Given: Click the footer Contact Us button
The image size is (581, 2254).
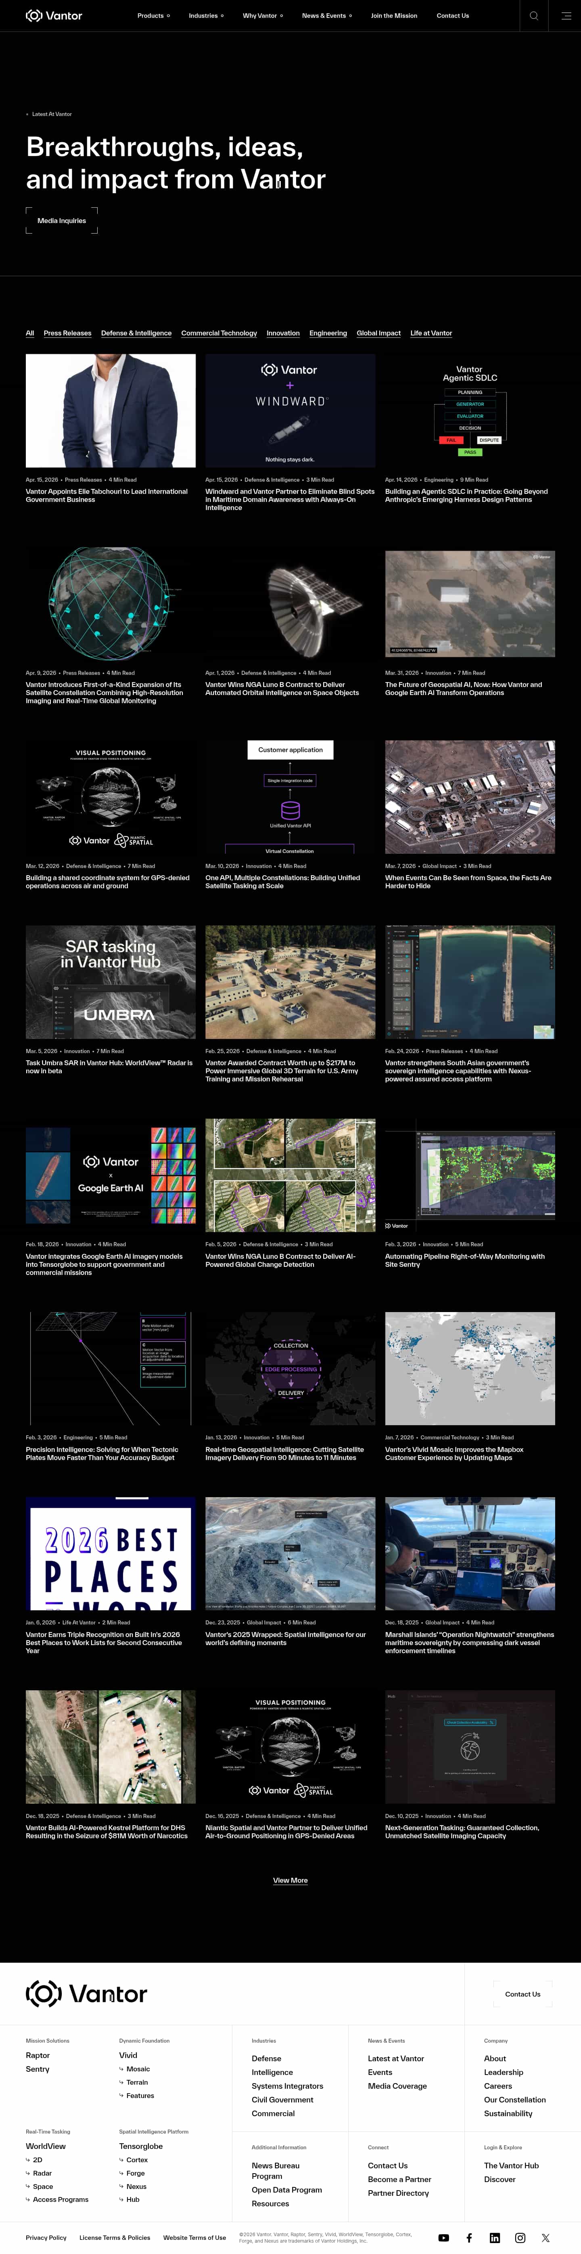Looking at the screenshot, I should (522, 1994).
